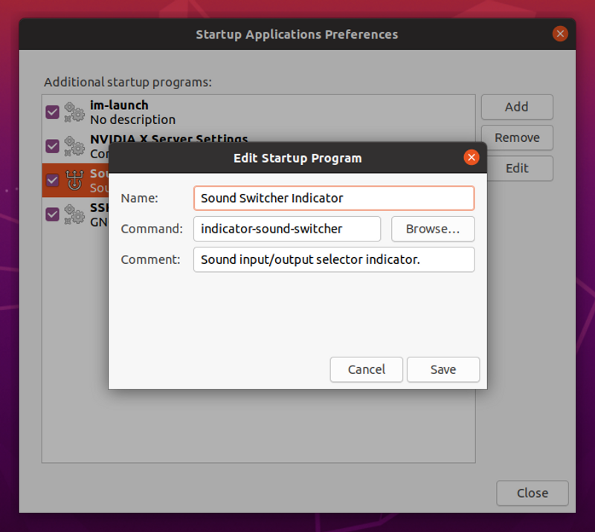Click the Add startup program button

point(517,107)
